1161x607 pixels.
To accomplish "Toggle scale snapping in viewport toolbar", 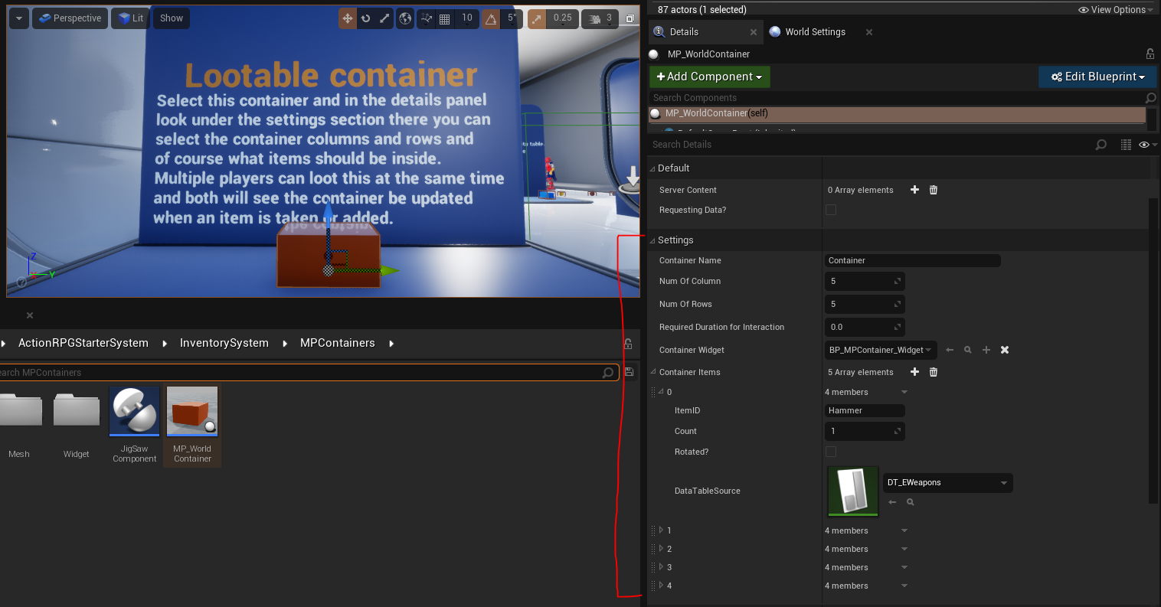I will coord(537,18).
